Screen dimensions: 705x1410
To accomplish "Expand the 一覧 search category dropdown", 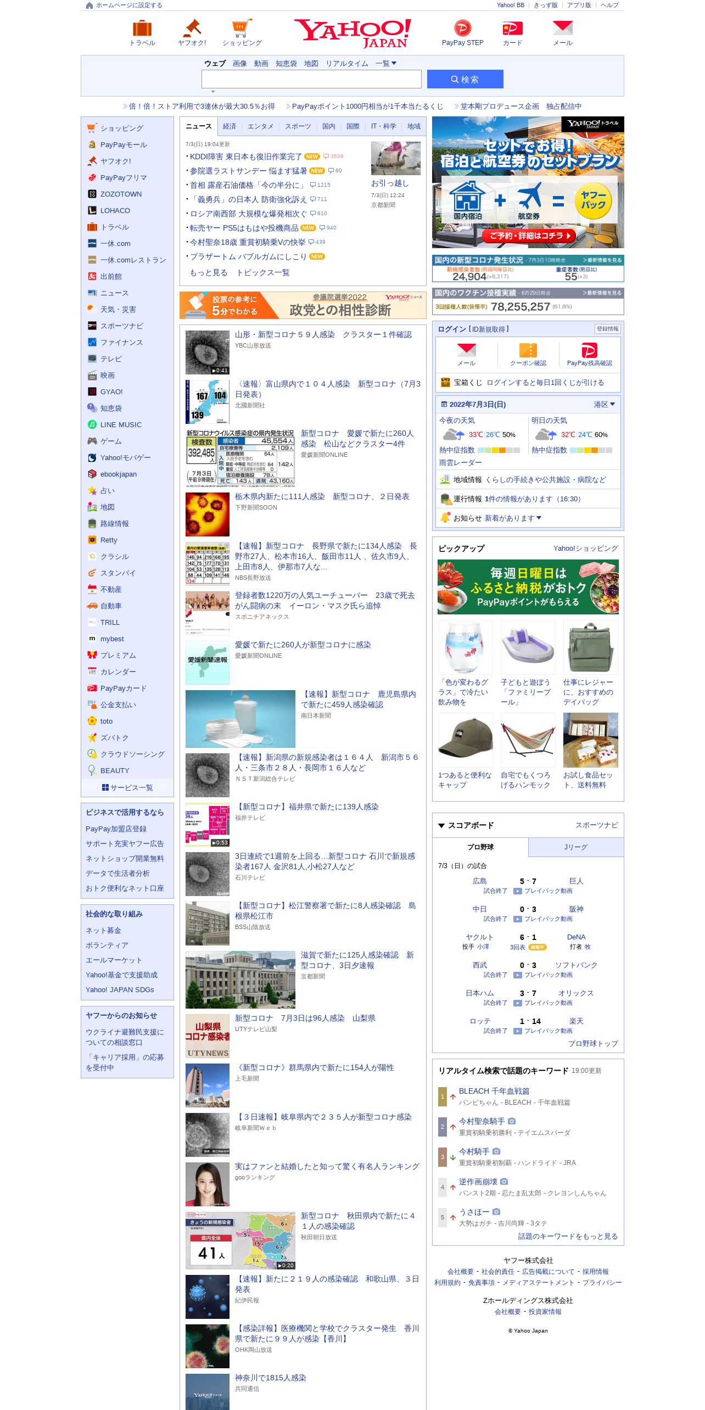I will click(x=386, y=64).
